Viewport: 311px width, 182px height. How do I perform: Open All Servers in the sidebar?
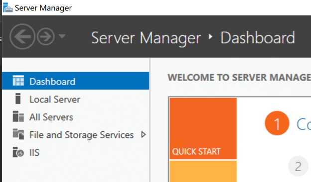(76, 117)
